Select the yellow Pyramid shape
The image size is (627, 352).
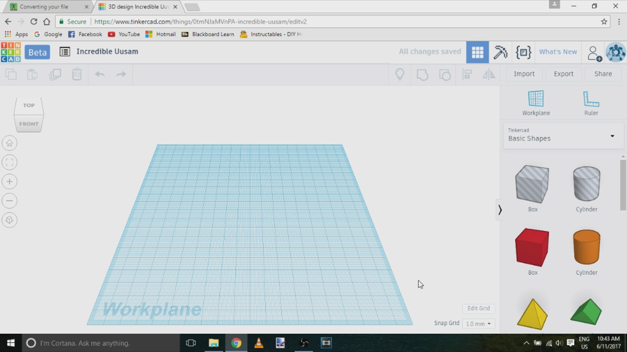(532, 314)
